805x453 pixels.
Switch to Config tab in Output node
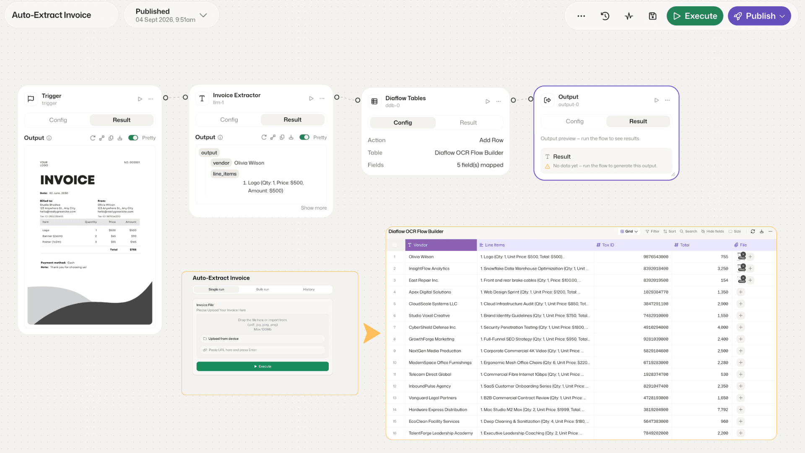coord(574,121)
